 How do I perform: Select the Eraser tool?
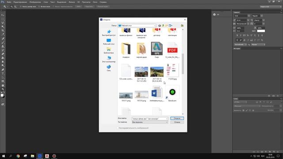[3, 54]
